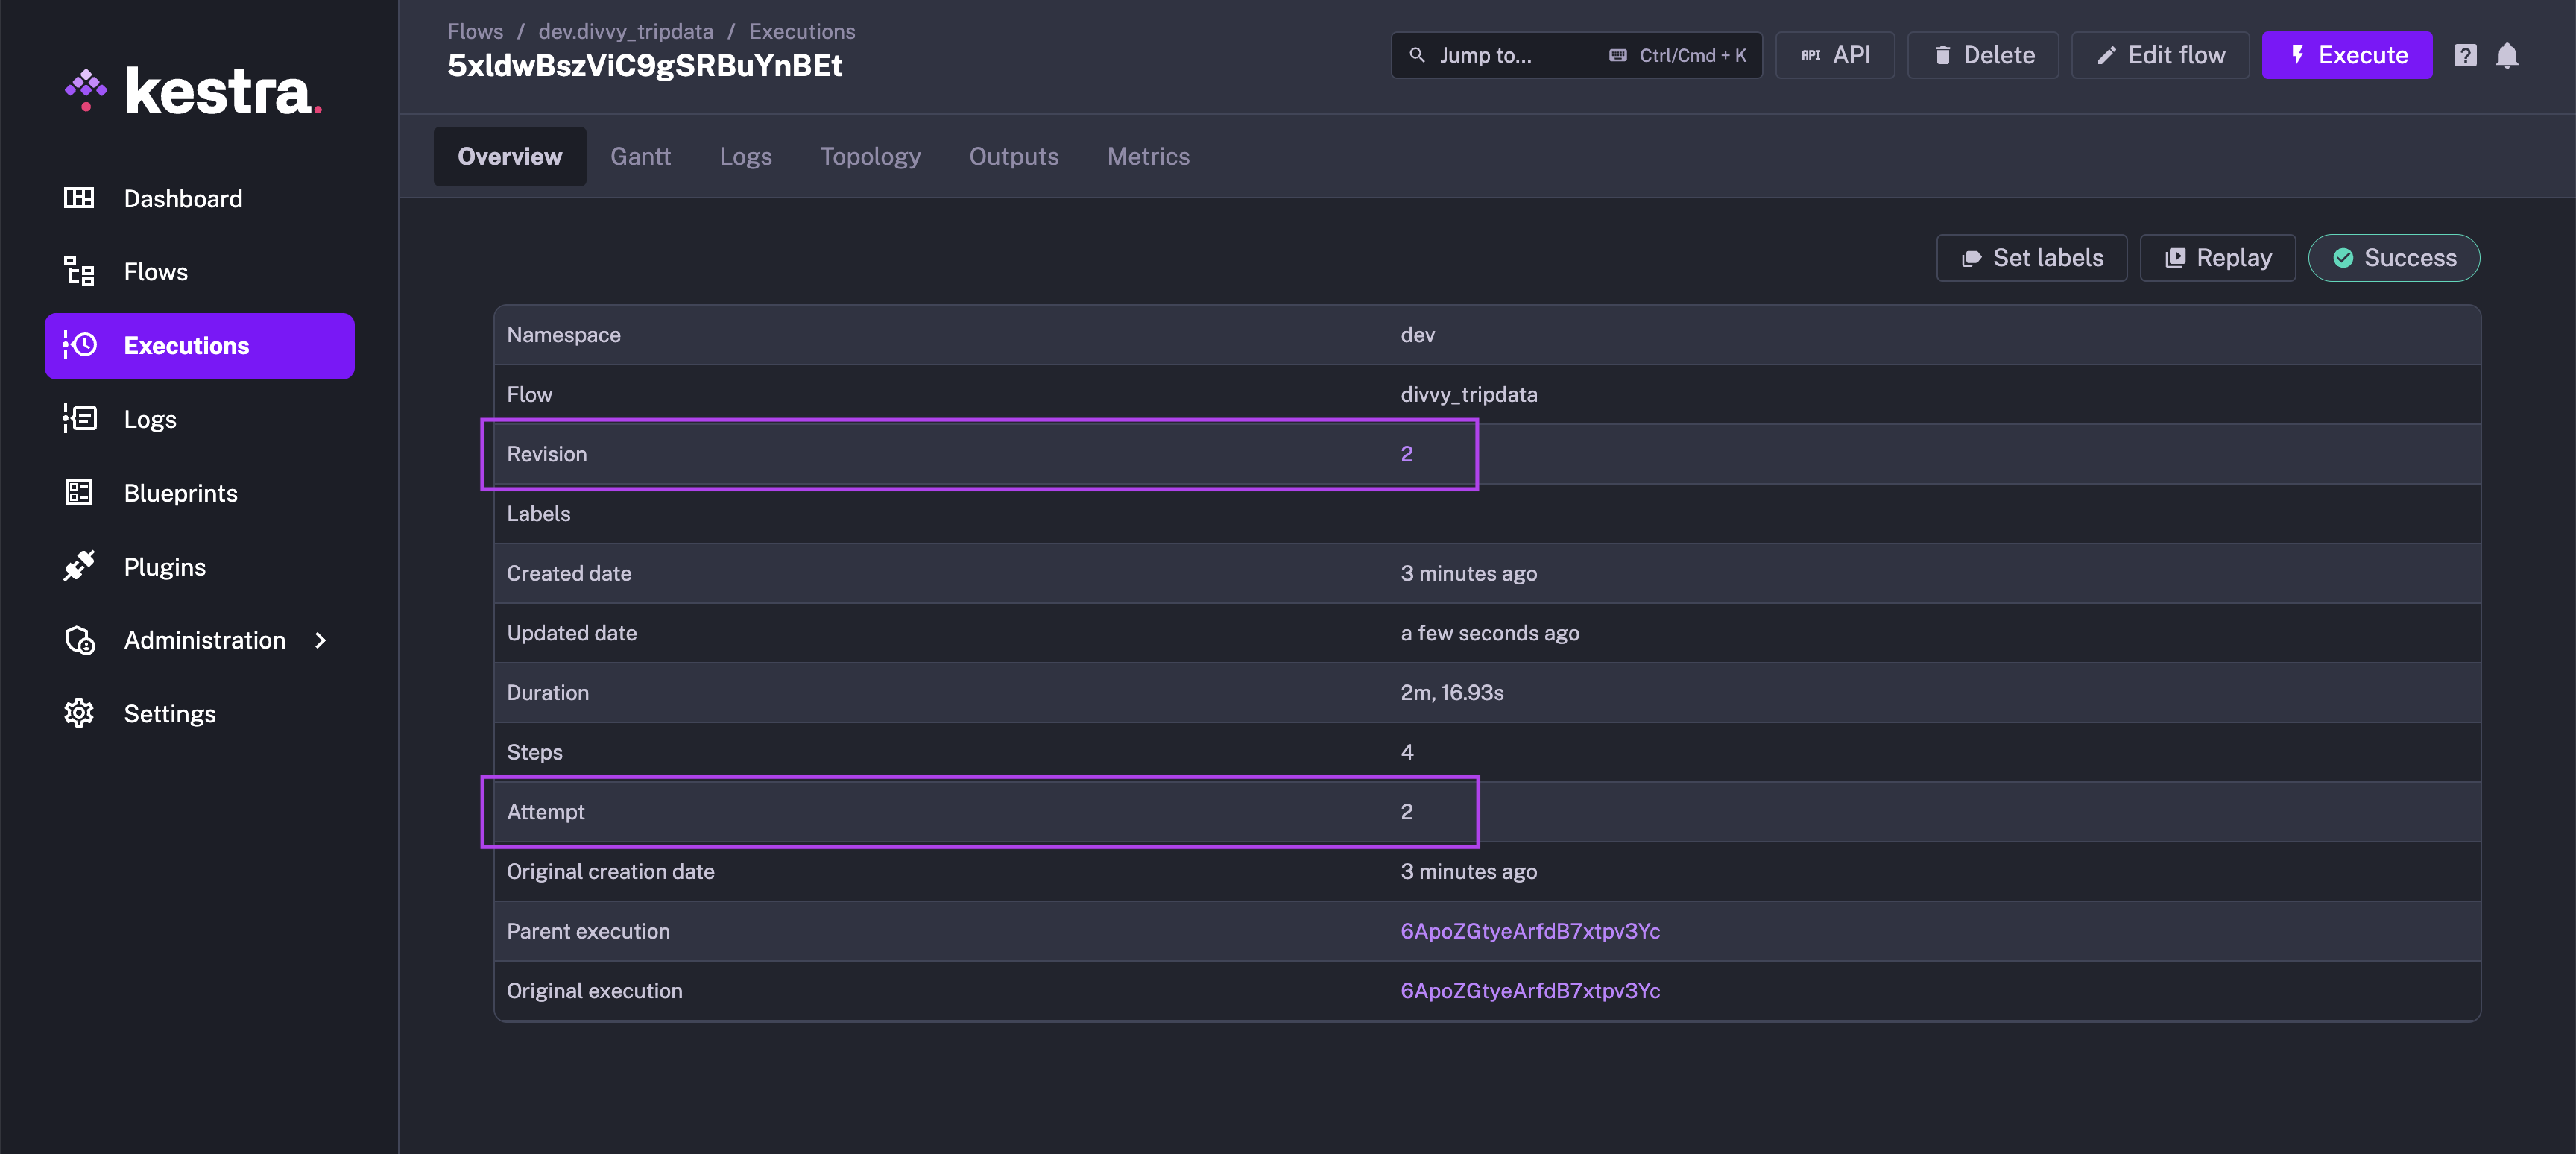Click the Revision number 2 link
The width and height of the screenshot is (2576, 1154).
click(1406, 454)
